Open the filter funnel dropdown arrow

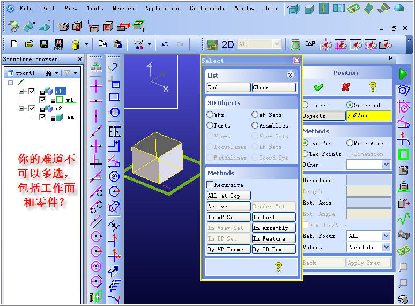click(76, 73)
